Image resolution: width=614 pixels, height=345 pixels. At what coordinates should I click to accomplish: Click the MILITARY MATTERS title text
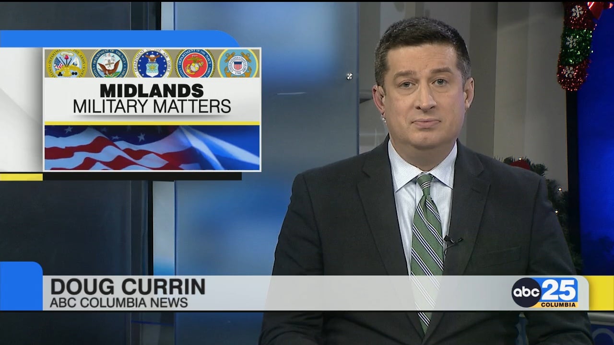click(x=152, y=106)
